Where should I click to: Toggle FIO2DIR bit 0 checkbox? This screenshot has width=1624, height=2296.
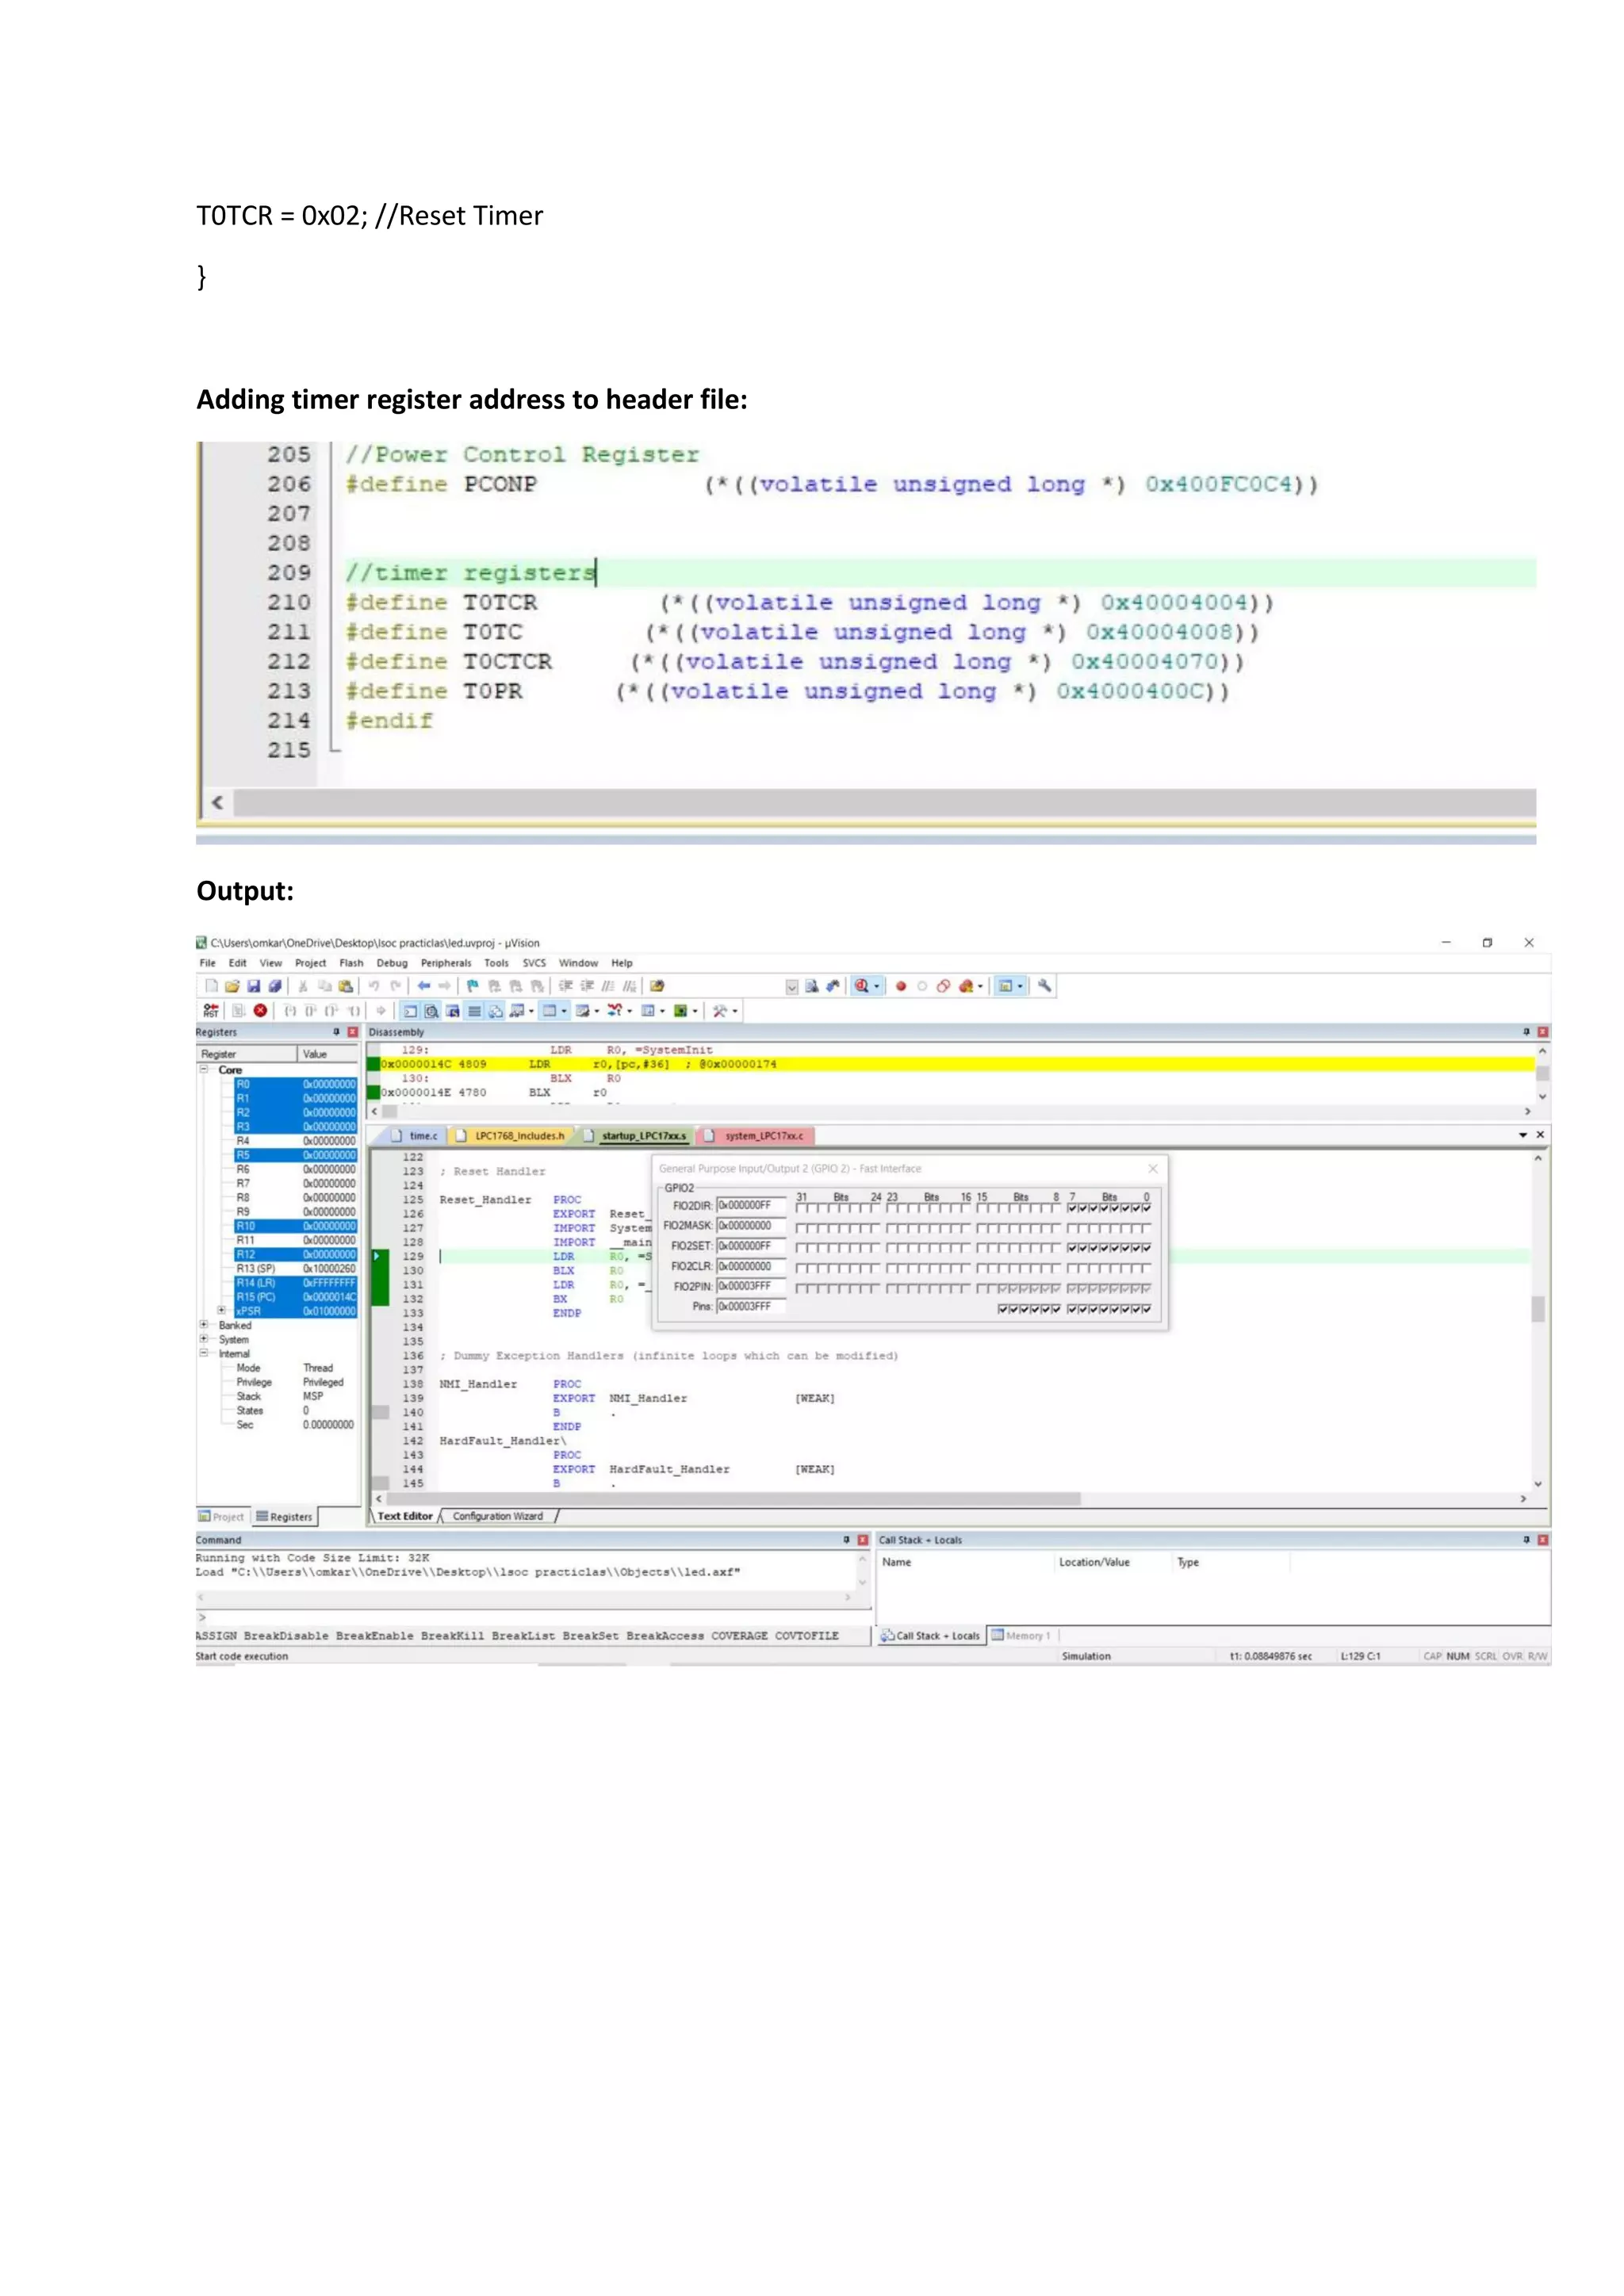coord(1147,1208)
